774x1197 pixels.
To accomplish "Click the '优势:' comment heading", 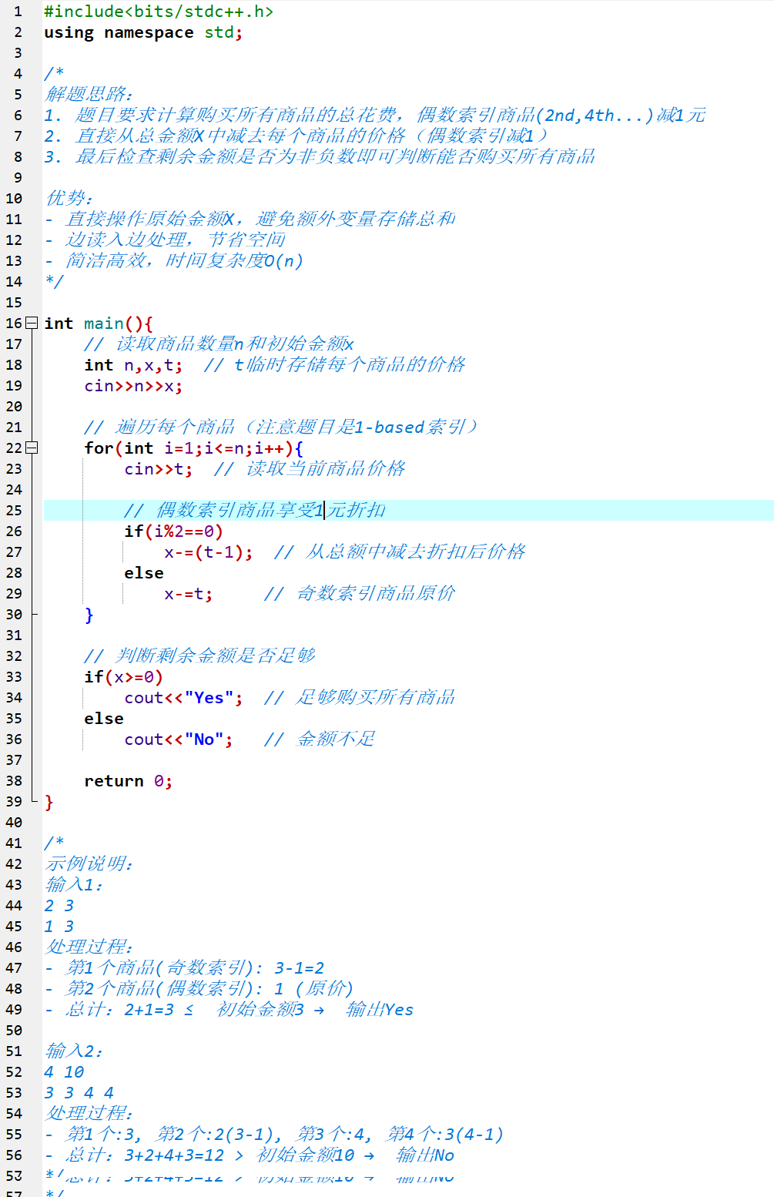I will (69, 198).
